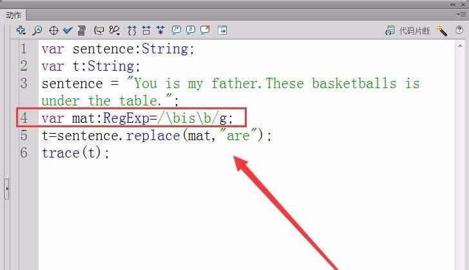Collapse the panel to icons

click(452, 4)
